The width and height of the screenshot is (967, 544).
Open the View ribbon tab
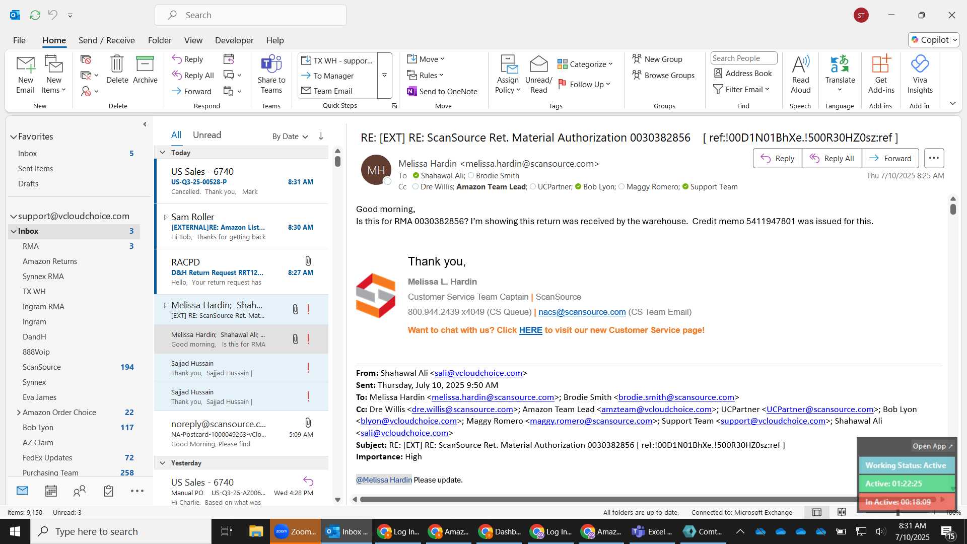point(193,40)
